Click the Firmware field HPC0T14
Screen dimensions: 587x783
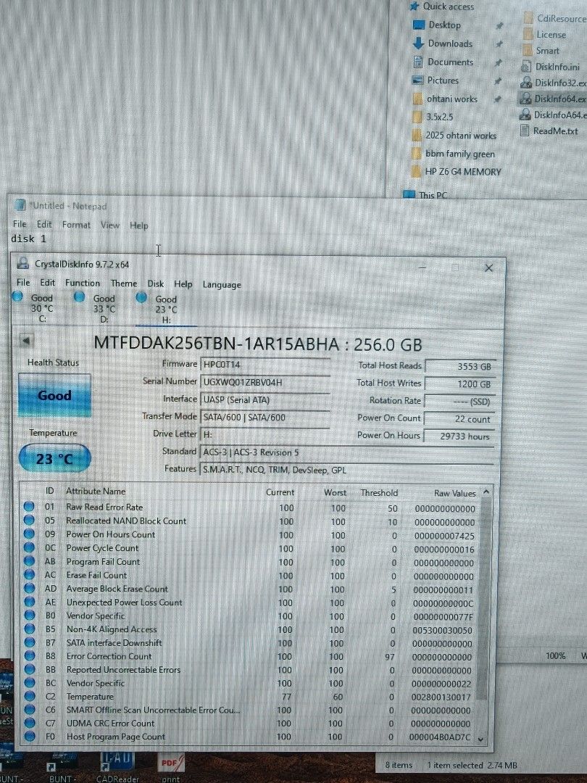coord(265,365)
